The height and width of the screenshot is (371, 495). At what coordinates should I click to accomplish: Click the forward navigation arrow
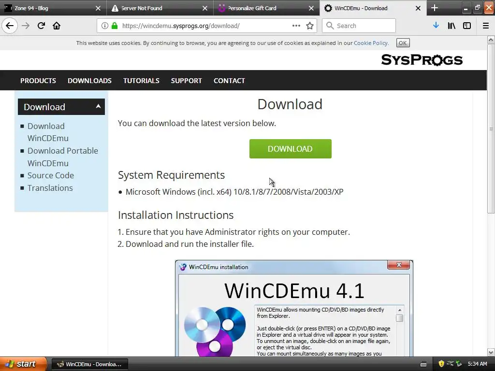26,26
